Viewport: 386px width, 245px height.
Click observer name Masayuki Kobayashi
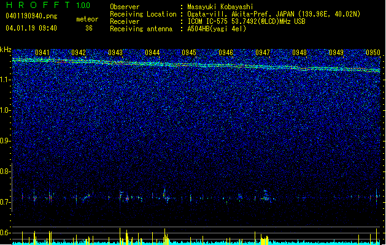220,7
